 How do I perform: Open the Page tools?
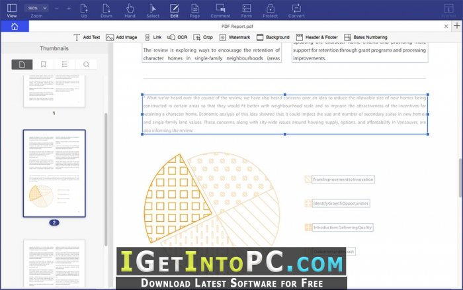point(194,11)
